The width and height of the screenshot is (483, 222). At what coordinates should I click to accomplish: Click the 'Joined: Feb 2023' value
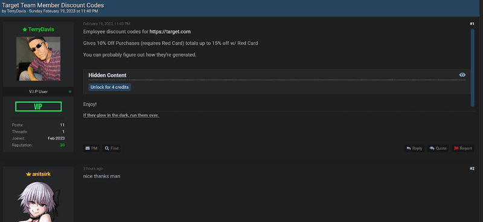pyautogui.click(x=56, y=138)
